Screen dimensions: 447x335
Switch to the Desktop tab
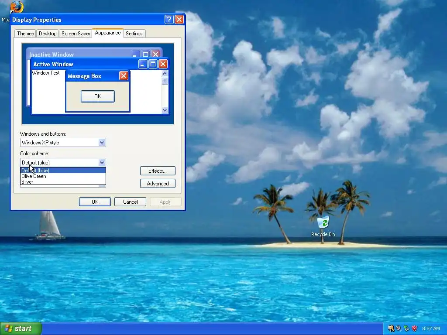click(x=48, y=33)
